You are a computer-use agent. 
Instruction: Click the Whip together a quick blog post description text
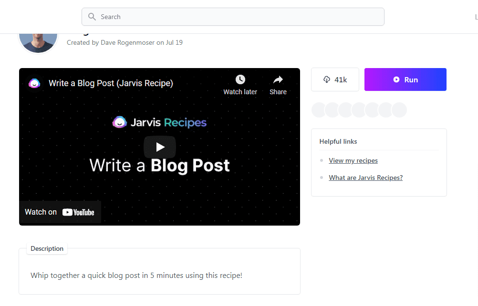[x=136, y=275]
